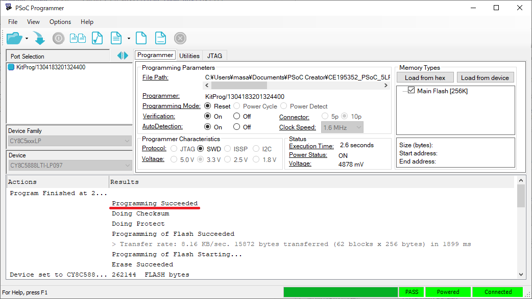Click the green progress bar in status bar
The image size is (532, 299).
click(341, 292)
